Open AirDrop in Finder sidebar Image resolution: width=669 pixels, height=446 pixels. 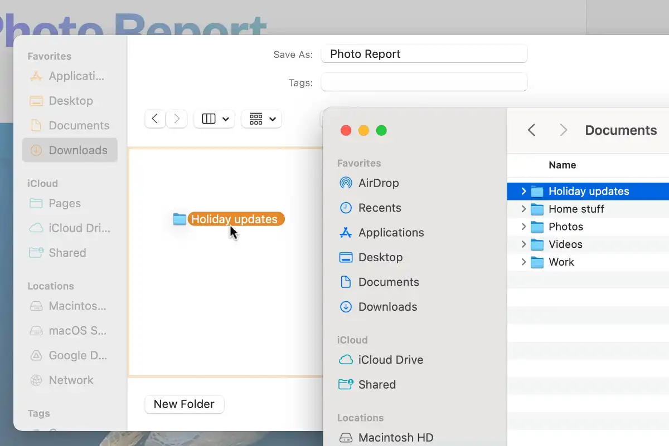[369, 183]
